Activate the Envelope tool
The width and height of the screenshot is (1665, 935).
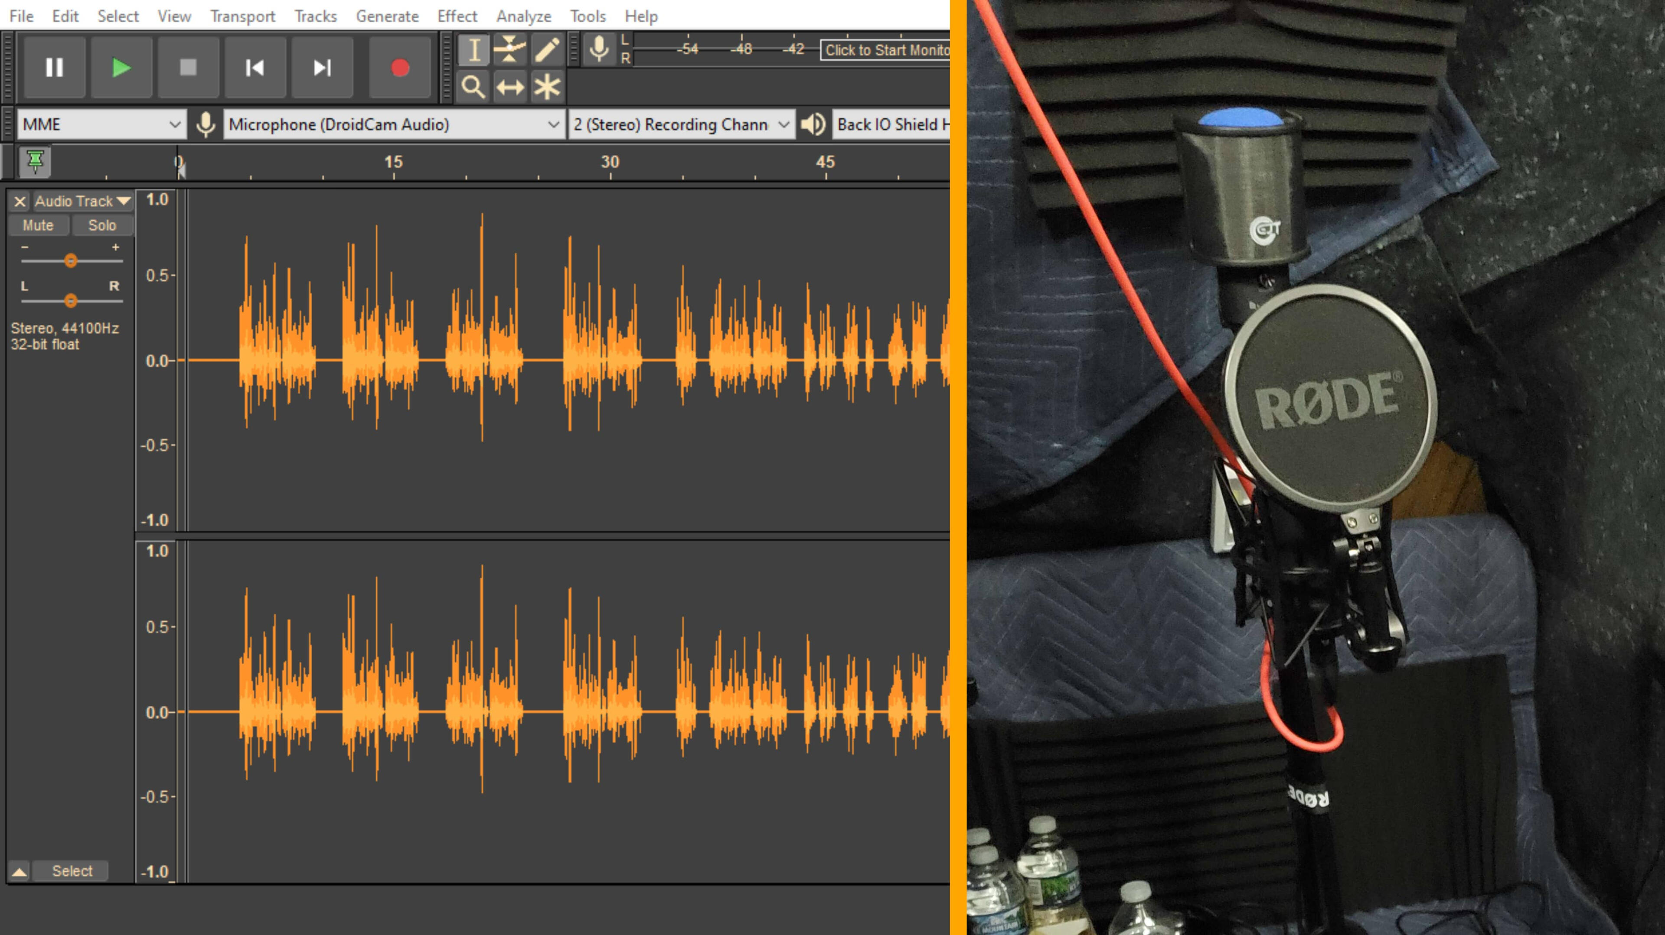coord(510,50)
